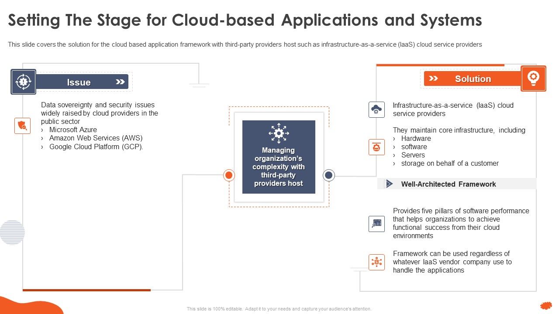Image resolution: width=559 pixels, height=314 pixels.
Task: Click the gear cycle icon beside Issue
Action: (24, 82)
